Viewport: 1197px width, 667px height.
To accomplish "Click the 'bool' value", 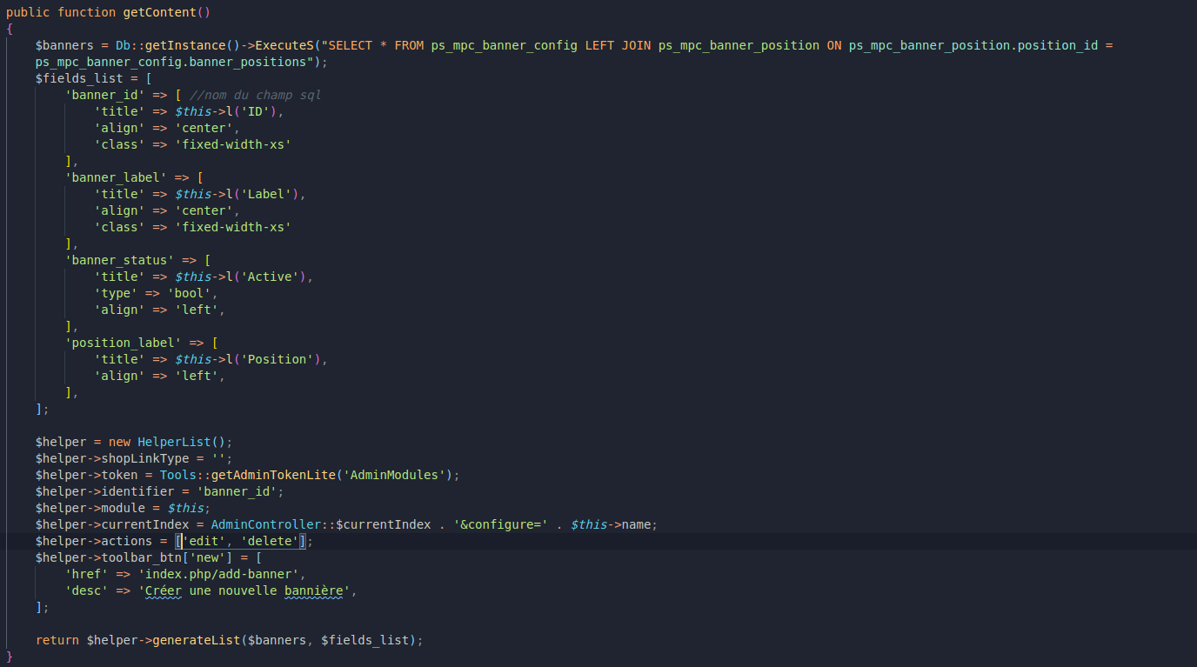I will pos(190,293).
